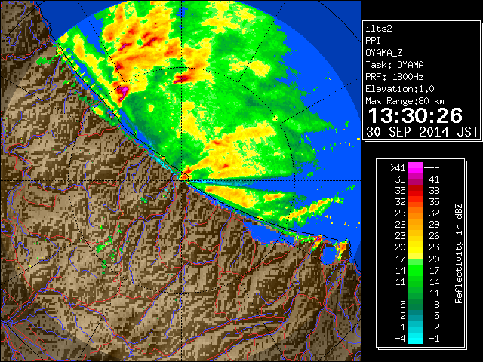This screenshot has height=362, width=483.
Task: Select the 'Task: OYAMA' line
Action: click(395, 65)
